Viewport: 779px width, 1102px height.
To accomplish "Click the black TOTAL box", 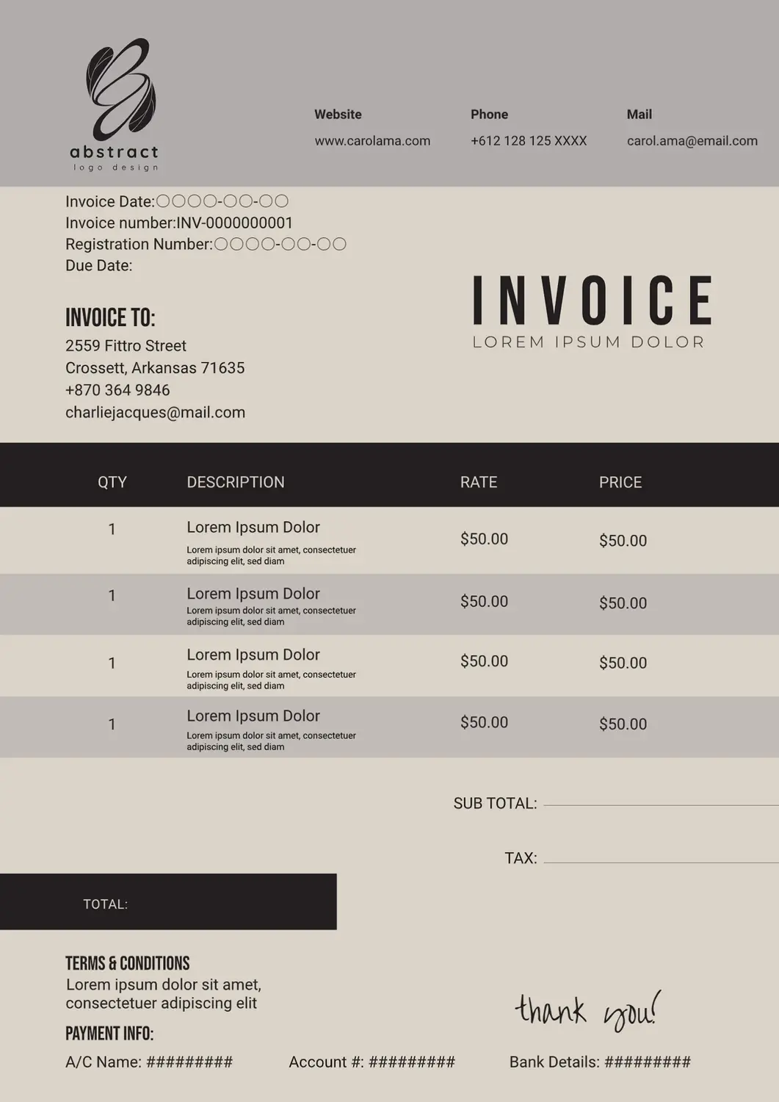I will pos(168,901).
